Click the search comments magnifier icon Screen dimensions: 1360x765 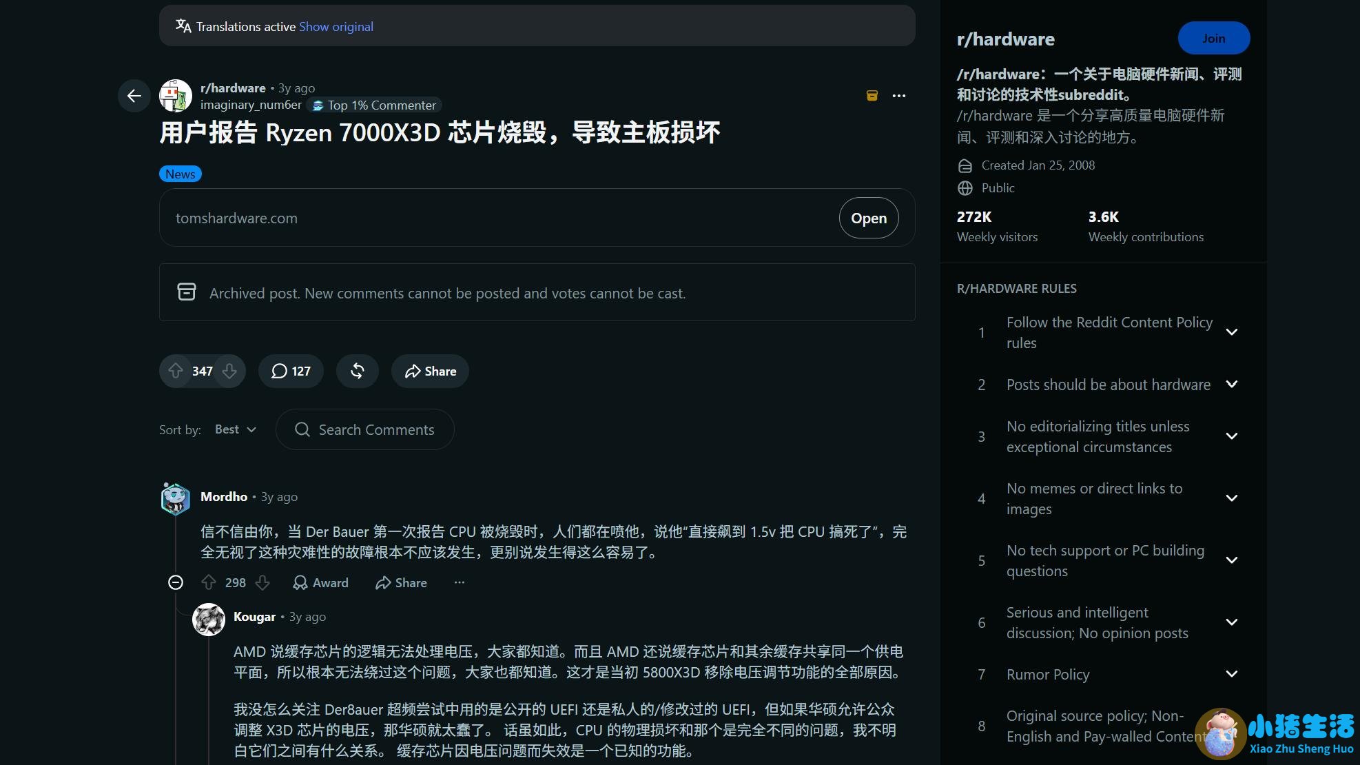tap(302, 429)
